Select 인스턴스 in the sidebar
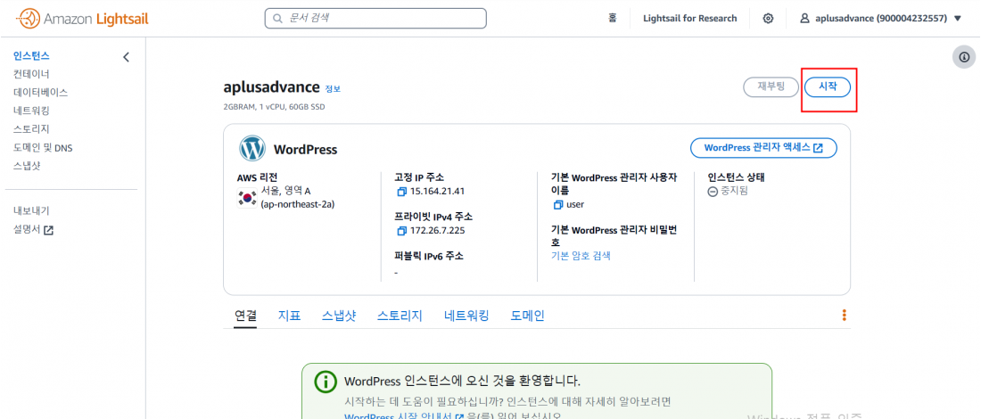This screenshot has height=419, width=981. coord(31,56)
